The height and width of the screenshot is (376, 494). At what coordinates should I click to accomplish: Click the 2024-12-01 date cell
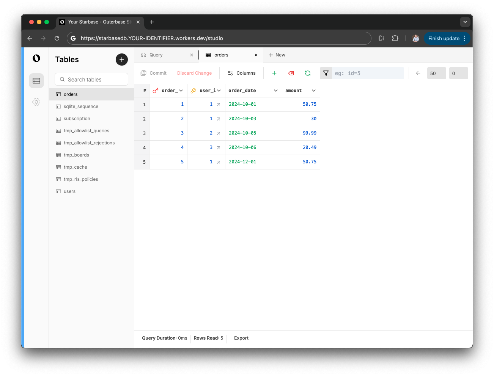coord(253,162)
